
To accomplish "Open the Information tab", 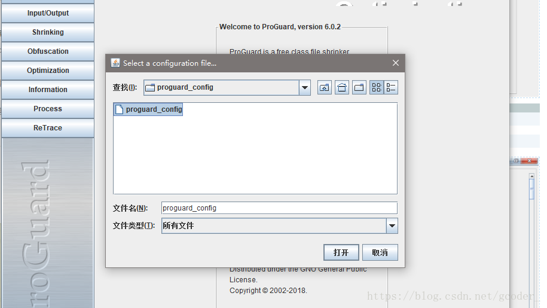I will pos(48,90).
